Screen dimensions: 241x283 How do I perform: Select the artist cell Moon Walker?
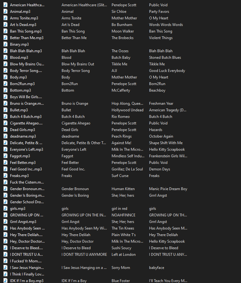[x=123, y=31]
